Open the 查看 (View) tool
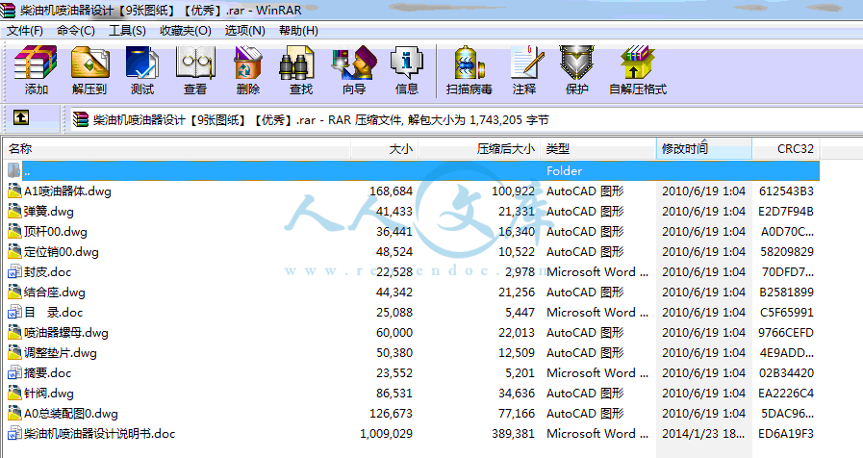The width and height of the screenshot is (863, 458). (195, 63)
